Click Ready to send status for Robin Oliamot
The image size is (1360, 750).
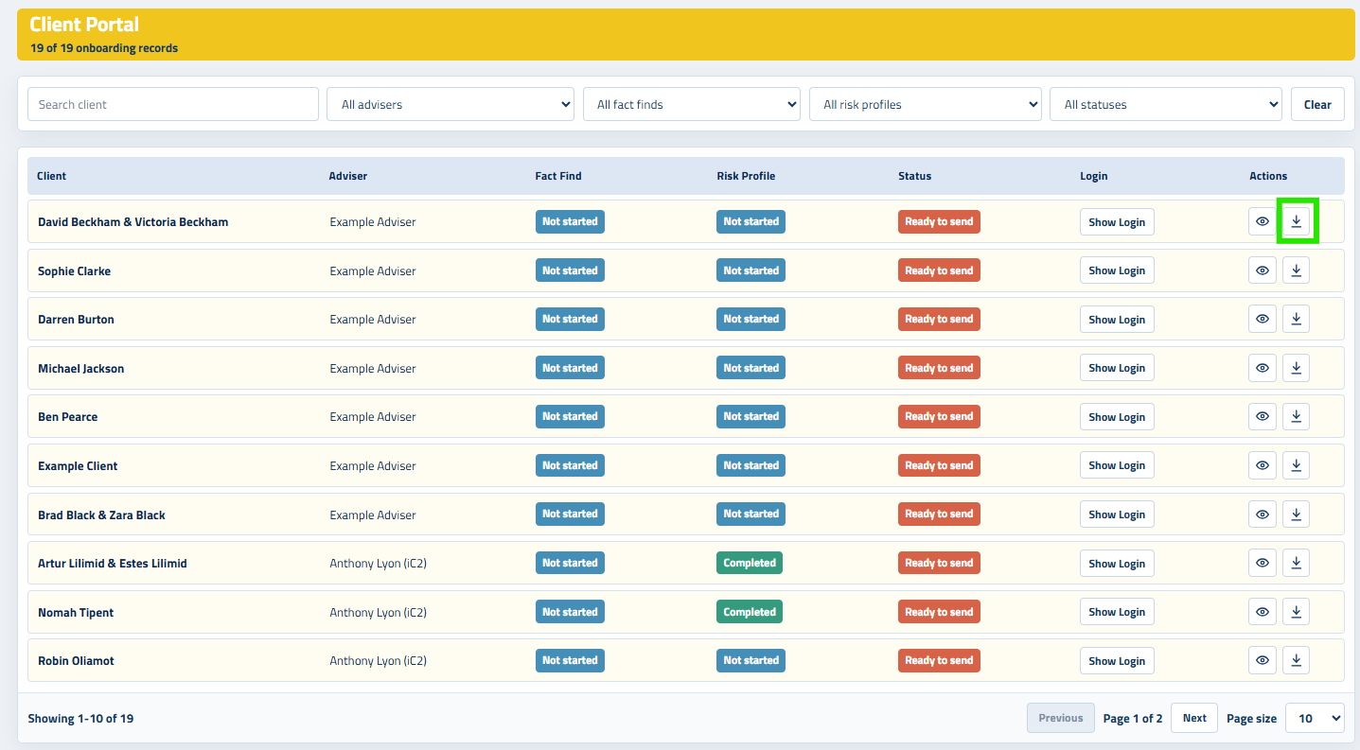(939, 660)
